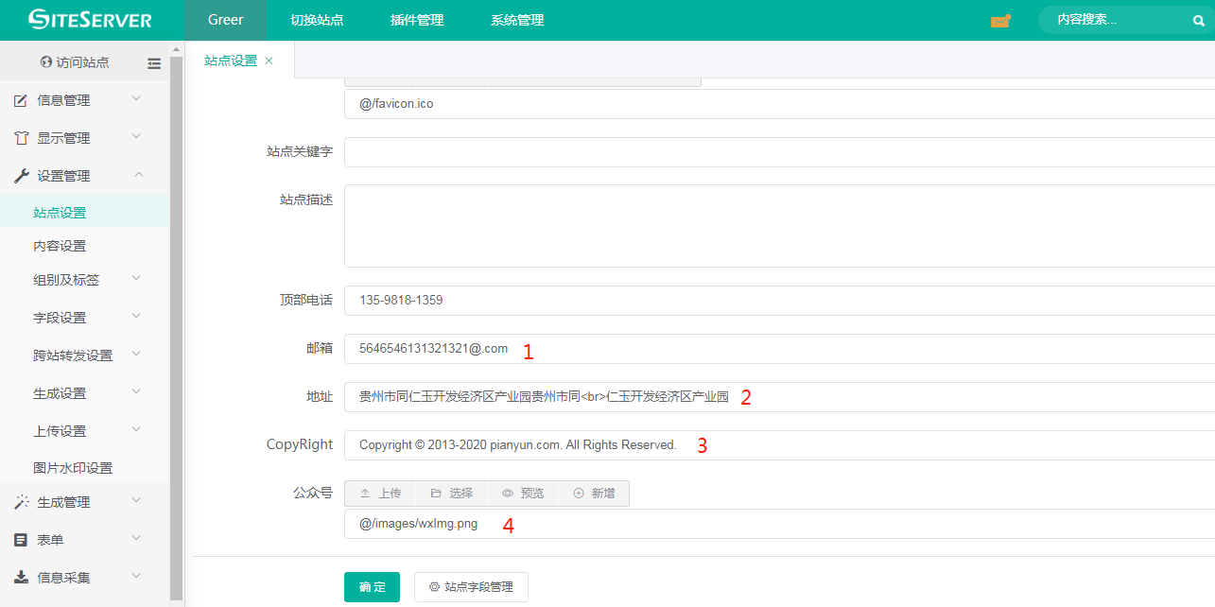The width and height of the screenshot is (1215, 607).
Task: Open 站点字段管理 button
Action: coord(471,587)
